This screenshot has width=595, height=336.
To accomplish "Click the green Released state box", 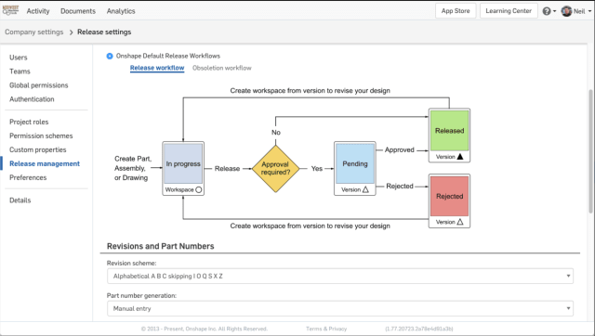I will 449,131.
